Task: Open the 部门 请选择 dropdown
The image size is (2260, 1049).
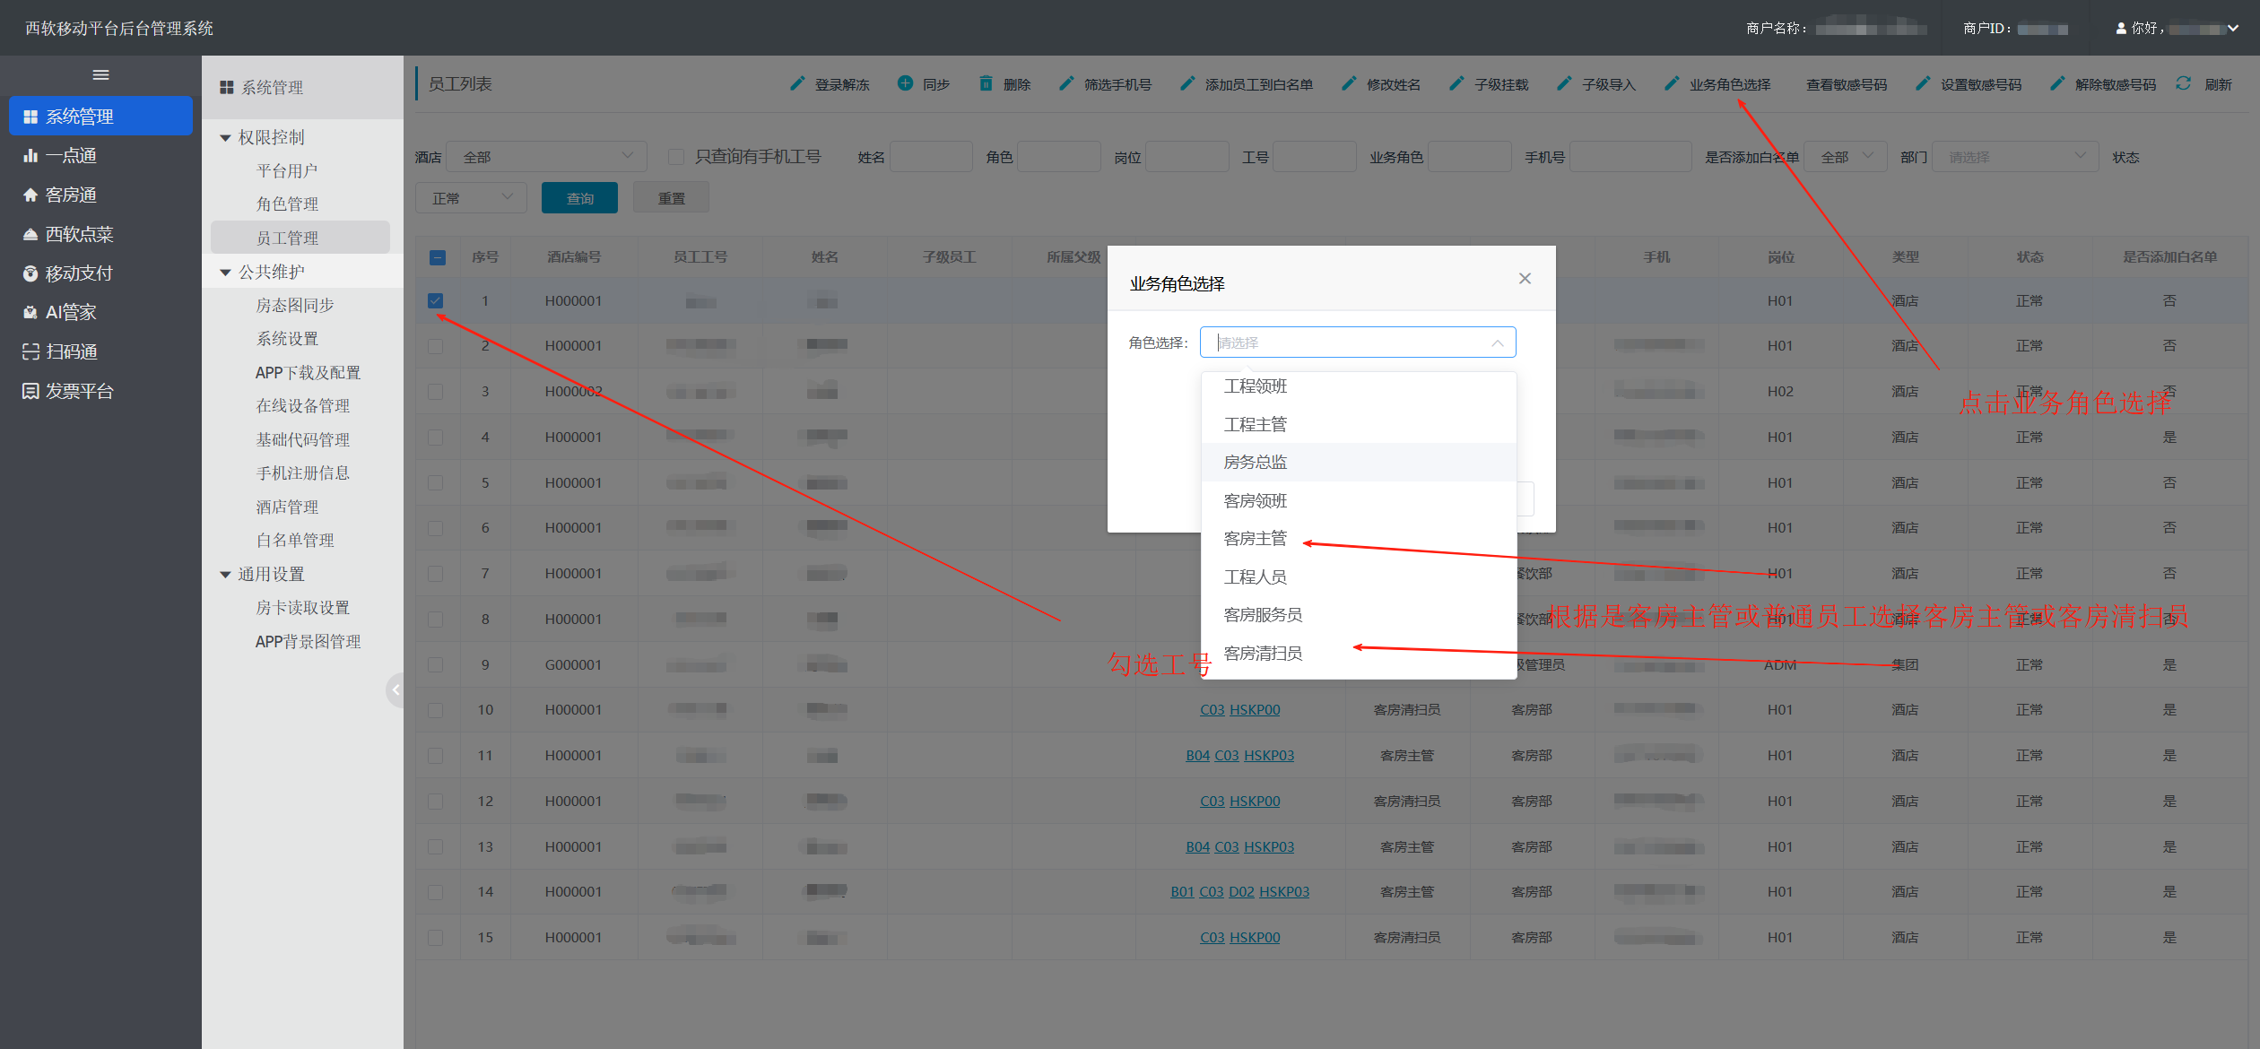Action: point(2014,157)
